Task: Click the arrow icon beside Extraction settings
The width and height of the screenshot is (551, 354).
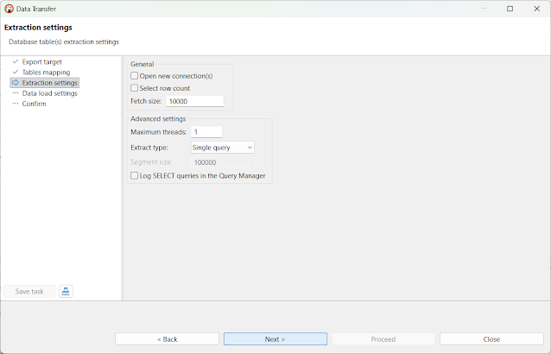Action: [x=16, y=83]
